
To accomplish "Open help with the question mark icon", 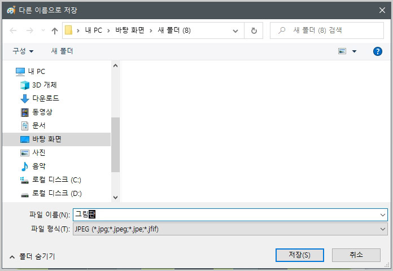I will [x=377, y=51].
